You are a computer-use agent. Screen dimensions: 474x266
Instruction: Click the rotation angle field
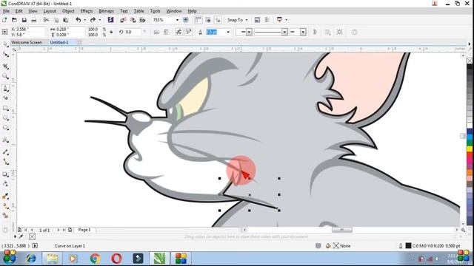point(133,32)
